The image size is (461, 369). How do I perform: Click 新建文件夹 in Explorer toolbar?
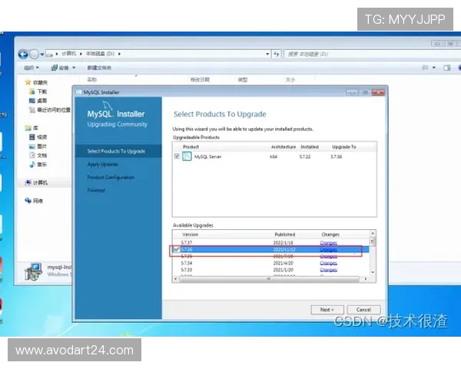point(99,68)
